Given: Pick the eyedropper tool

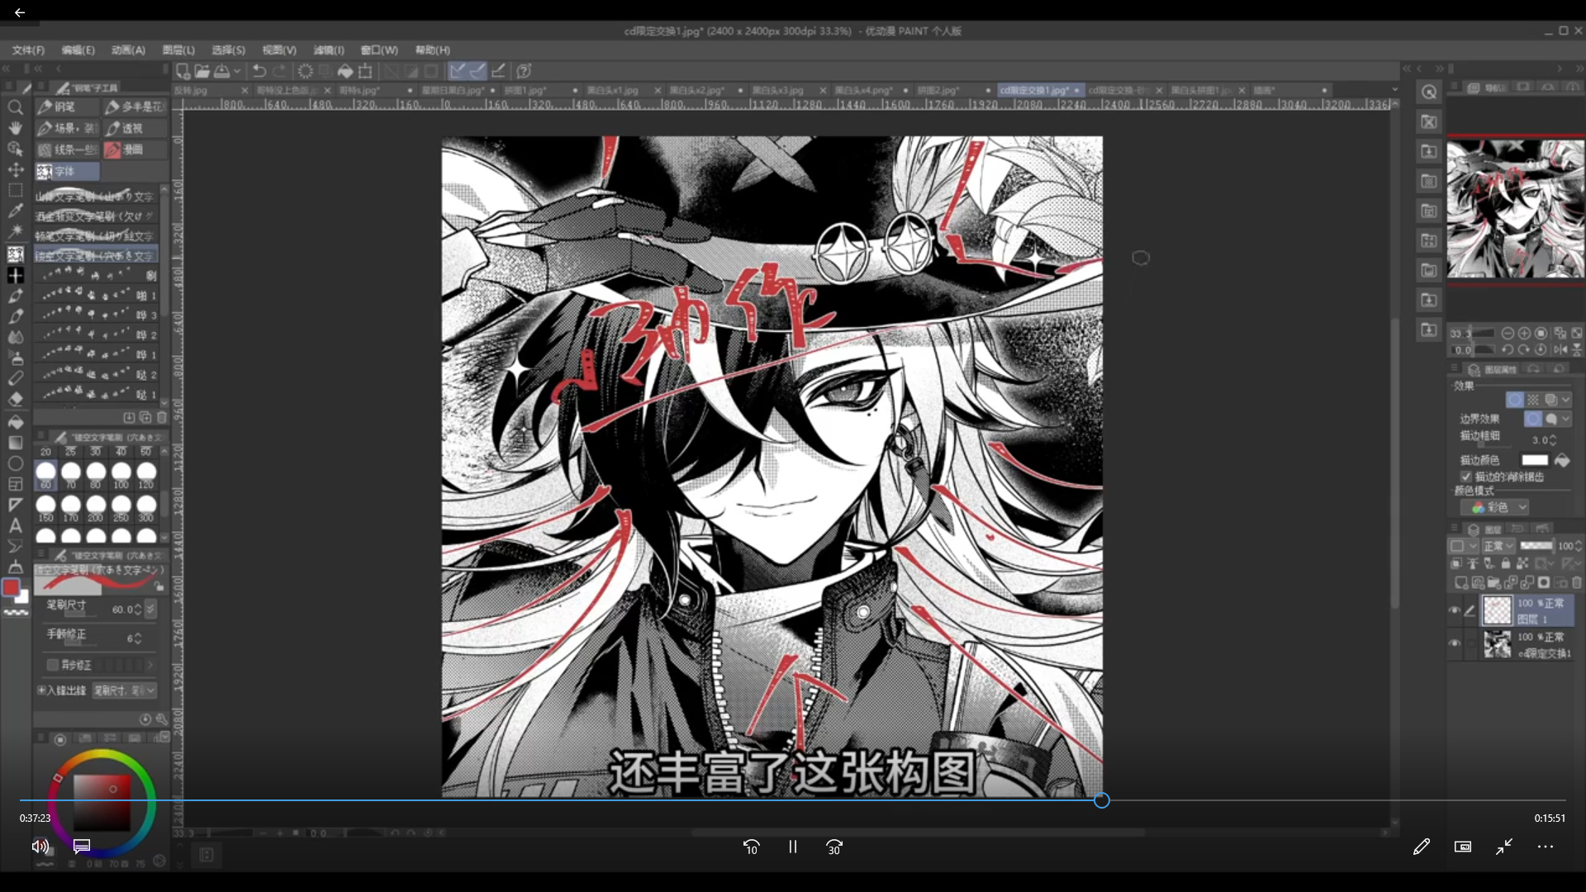Looking at the screenshot, I should (x=15, y=211).
